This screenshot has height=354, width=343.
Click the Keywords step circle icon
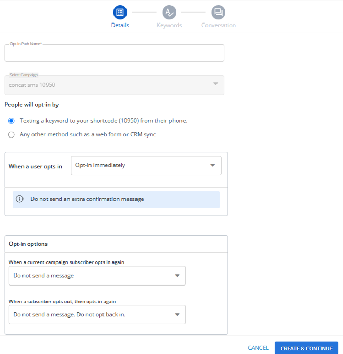point(169,12)
